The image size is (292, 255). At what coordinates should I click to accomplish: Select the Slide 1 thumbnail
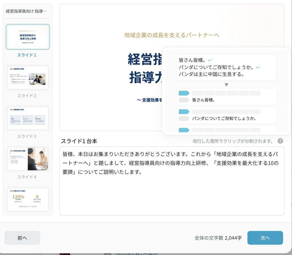coord(28,37)
